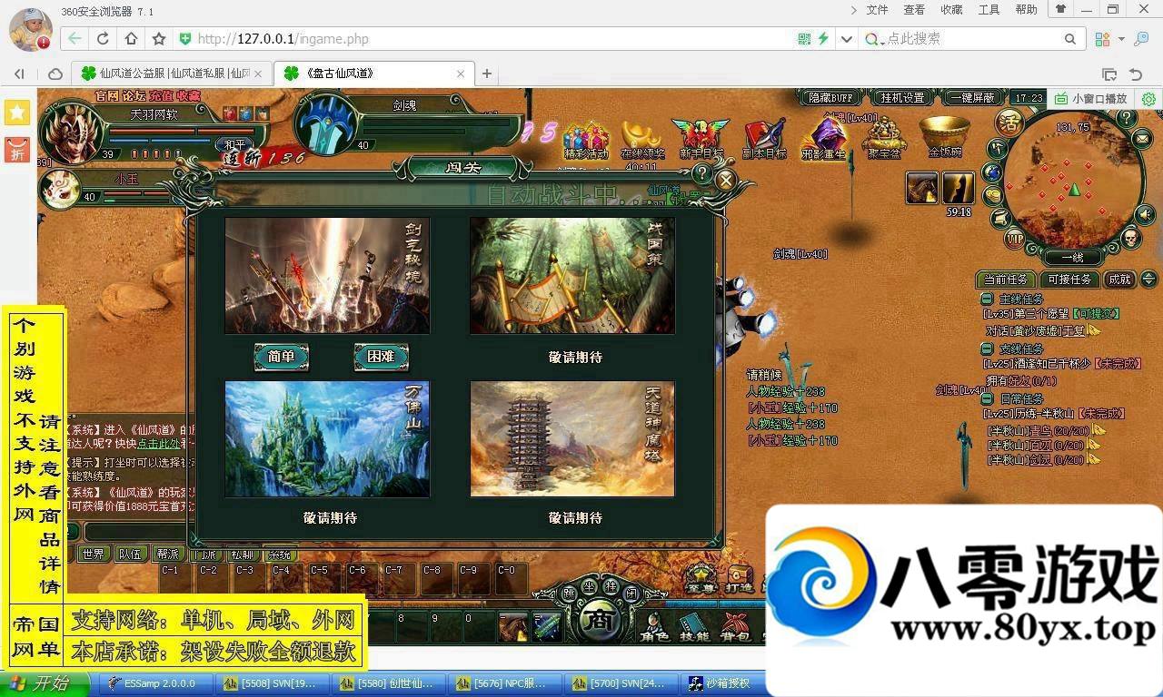
Task: Bookmark page with the star icon
Action: pyautogui.click(x=159, y=39)
